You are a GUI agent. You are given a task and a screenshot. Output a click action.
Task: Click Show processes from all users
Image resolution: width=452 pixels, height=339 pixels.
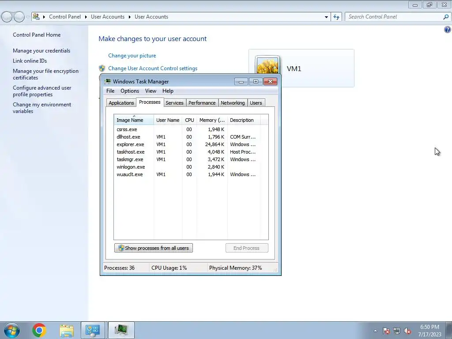tap(154, 248)
